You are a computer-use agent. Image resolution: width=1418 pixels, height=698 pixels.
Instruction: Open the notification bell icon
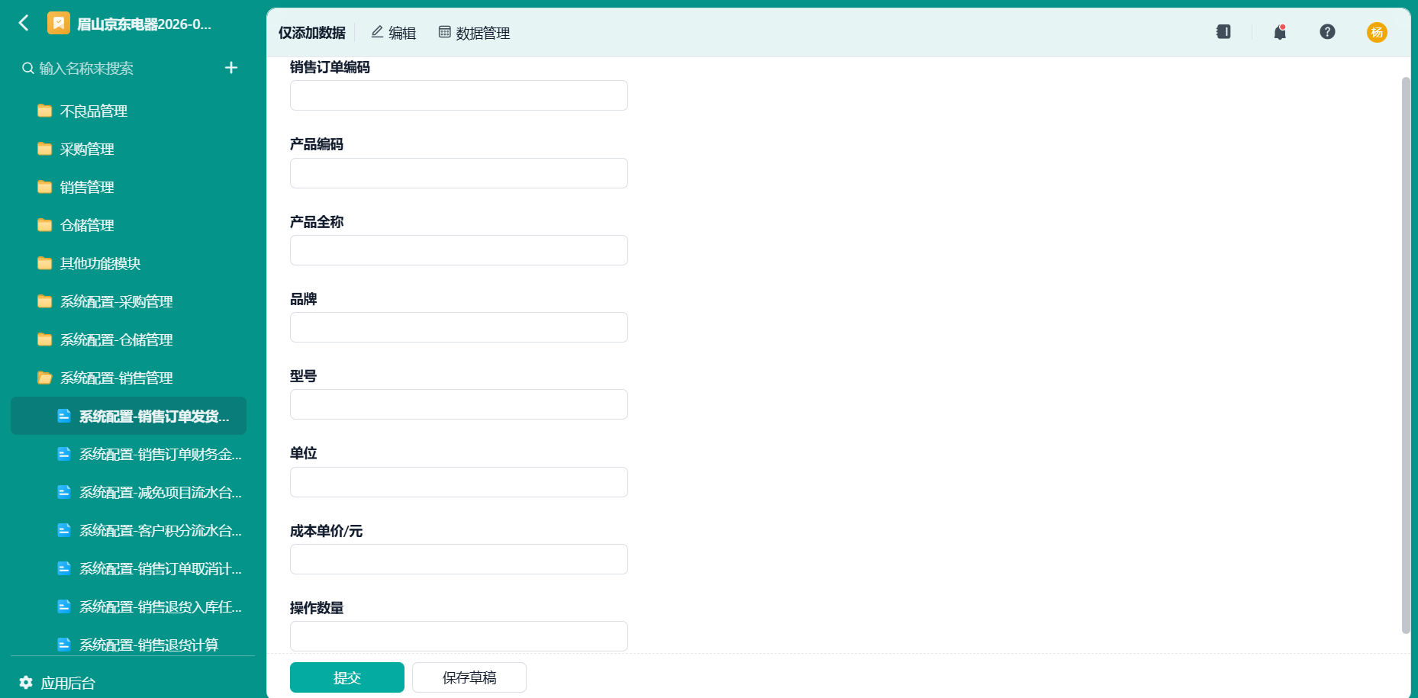1280,32
